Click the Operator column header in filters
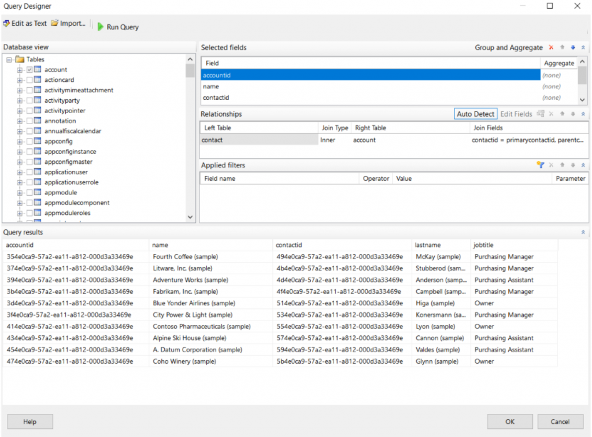The width and height of the screenshot is (592, 437). tap(376, 178)
